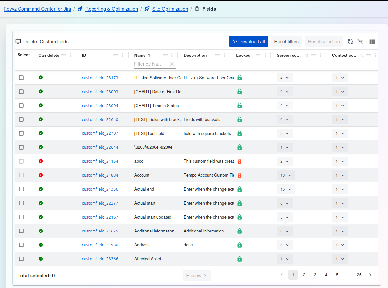The width and height of the screenshot is (388, 288).
Task: Open the customfield_22640 link
Action: click(x=100, y=120)
